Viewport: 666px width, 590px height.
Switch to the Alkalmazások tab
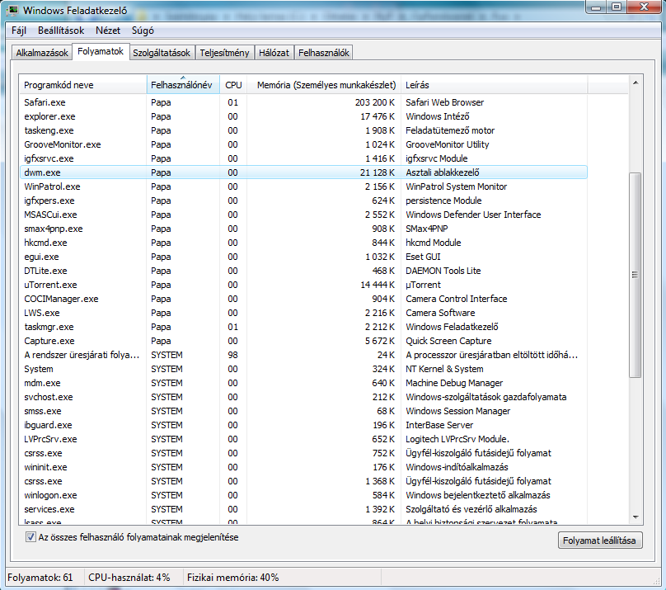pyautogui.click(x=41, y=53)
